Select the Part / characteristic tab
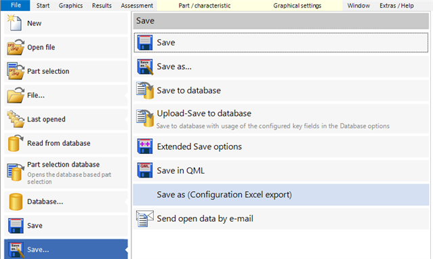The image size is (433, 259). (204, 5)
